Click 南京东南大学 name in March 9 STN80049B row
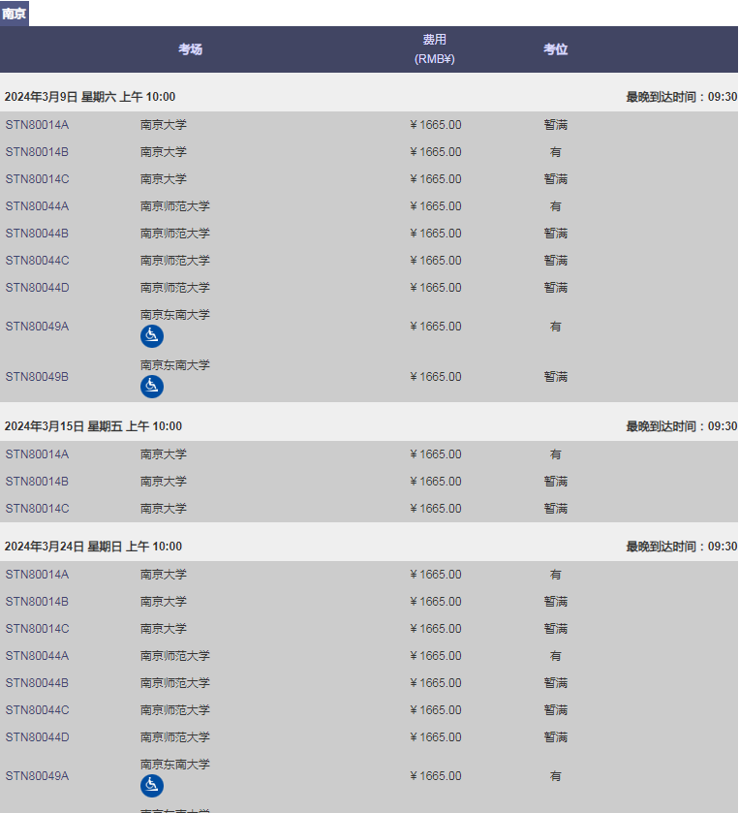Screen dimensions: 739x813 tap(174, 365)
